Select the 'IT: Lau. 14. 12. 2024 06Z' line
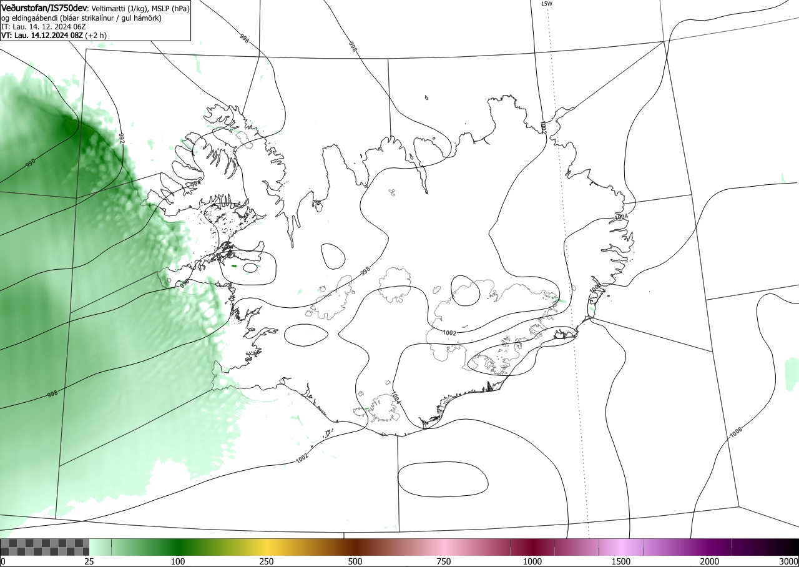This screenshot has height=567, width=799. 44,27
